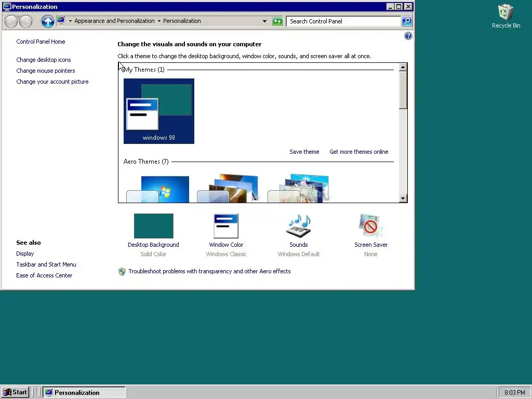
Task: Open the Display link under See also
Action: (x=25, y=254)
